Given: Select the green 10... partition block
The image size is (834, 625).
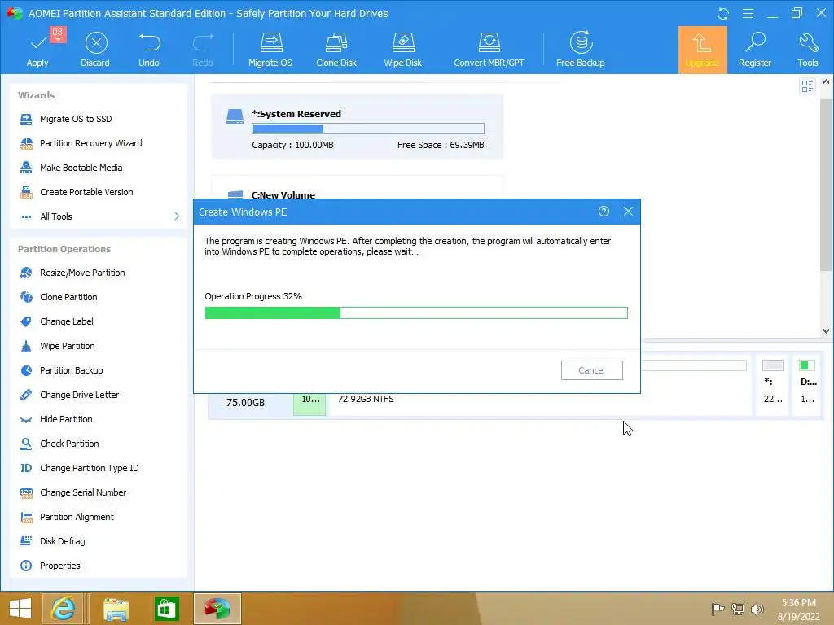Looking at the screenshot, I should [x=309, y=404].
